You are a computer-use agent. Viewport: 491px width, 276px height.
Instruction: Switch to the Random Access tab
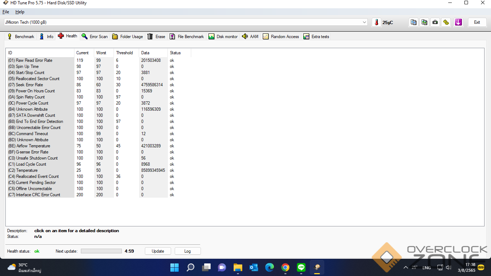coord(281,37)
